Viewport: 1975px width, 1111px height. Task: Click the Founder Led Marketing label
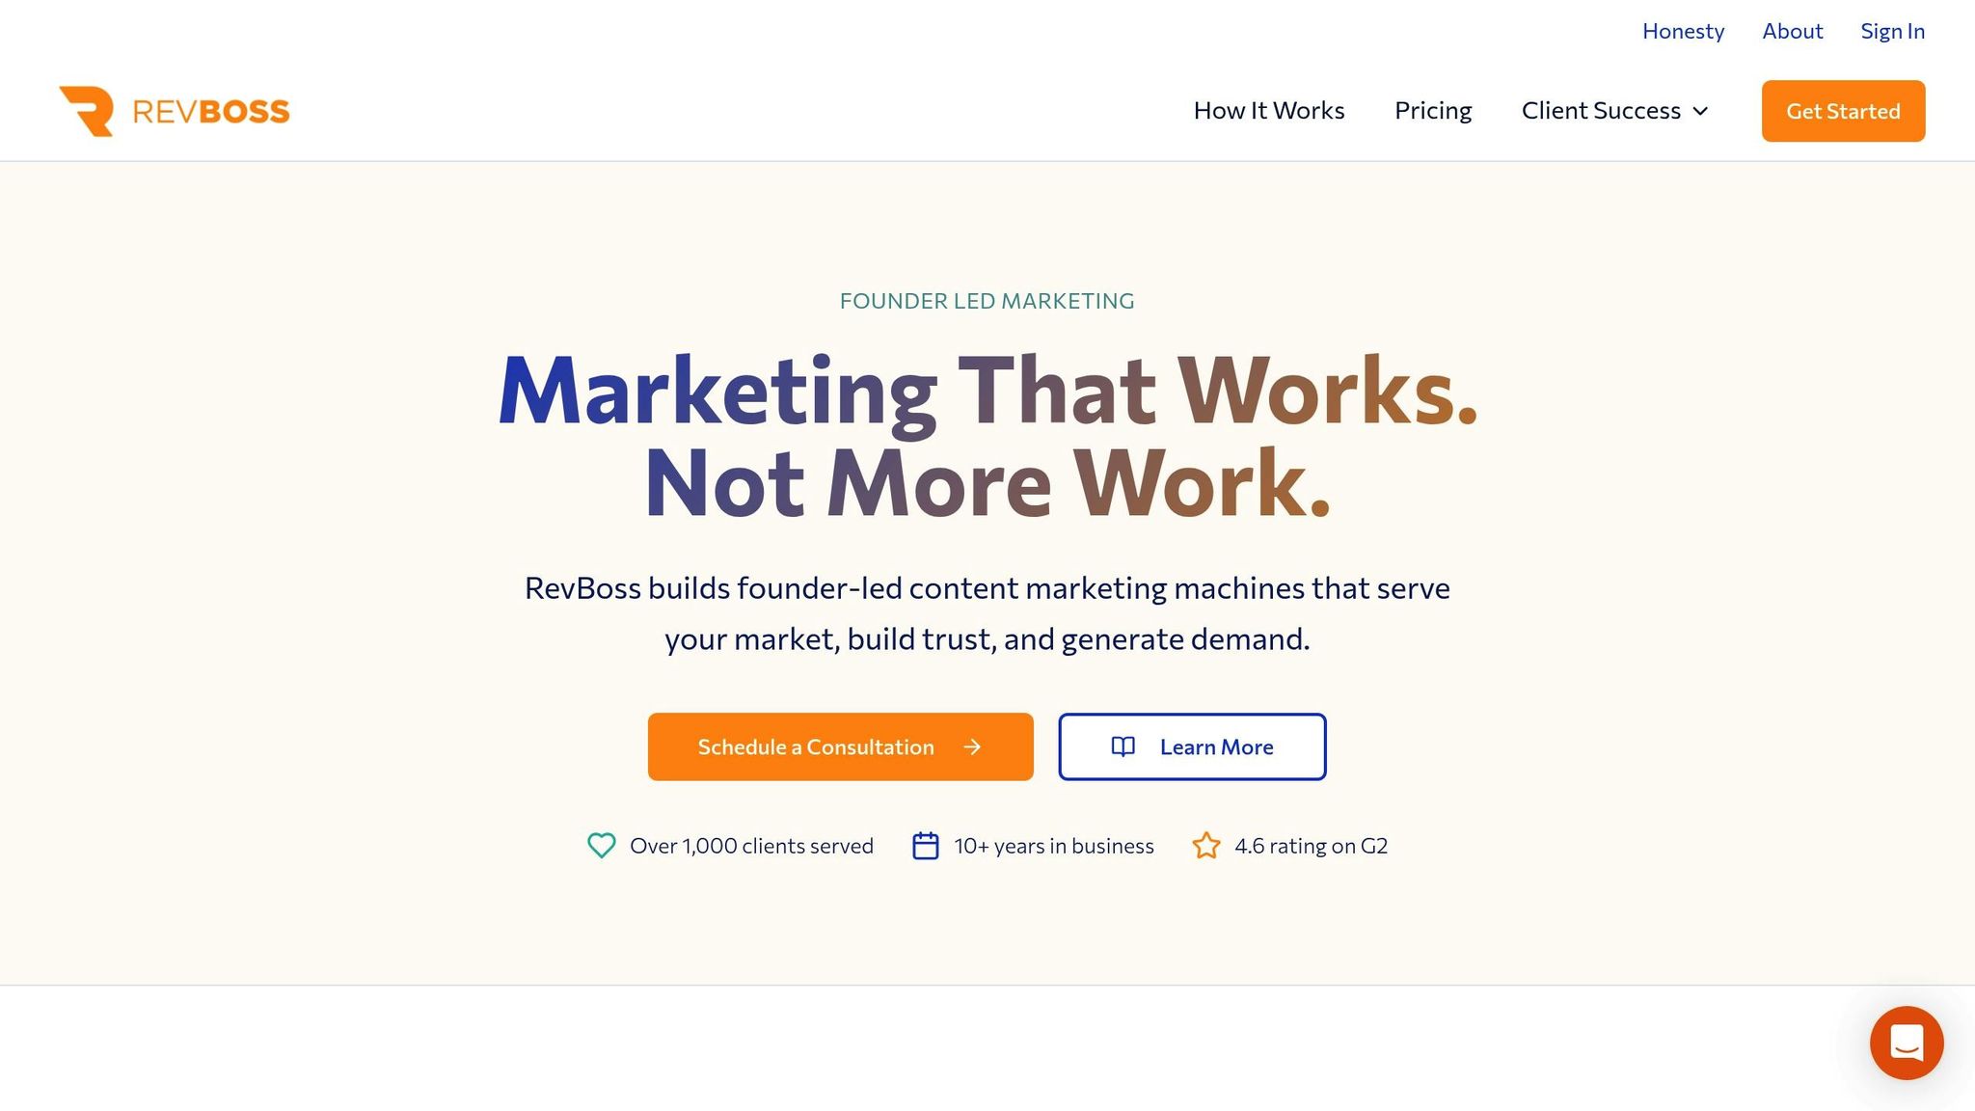pyautogui.click(x=987, y=301)
